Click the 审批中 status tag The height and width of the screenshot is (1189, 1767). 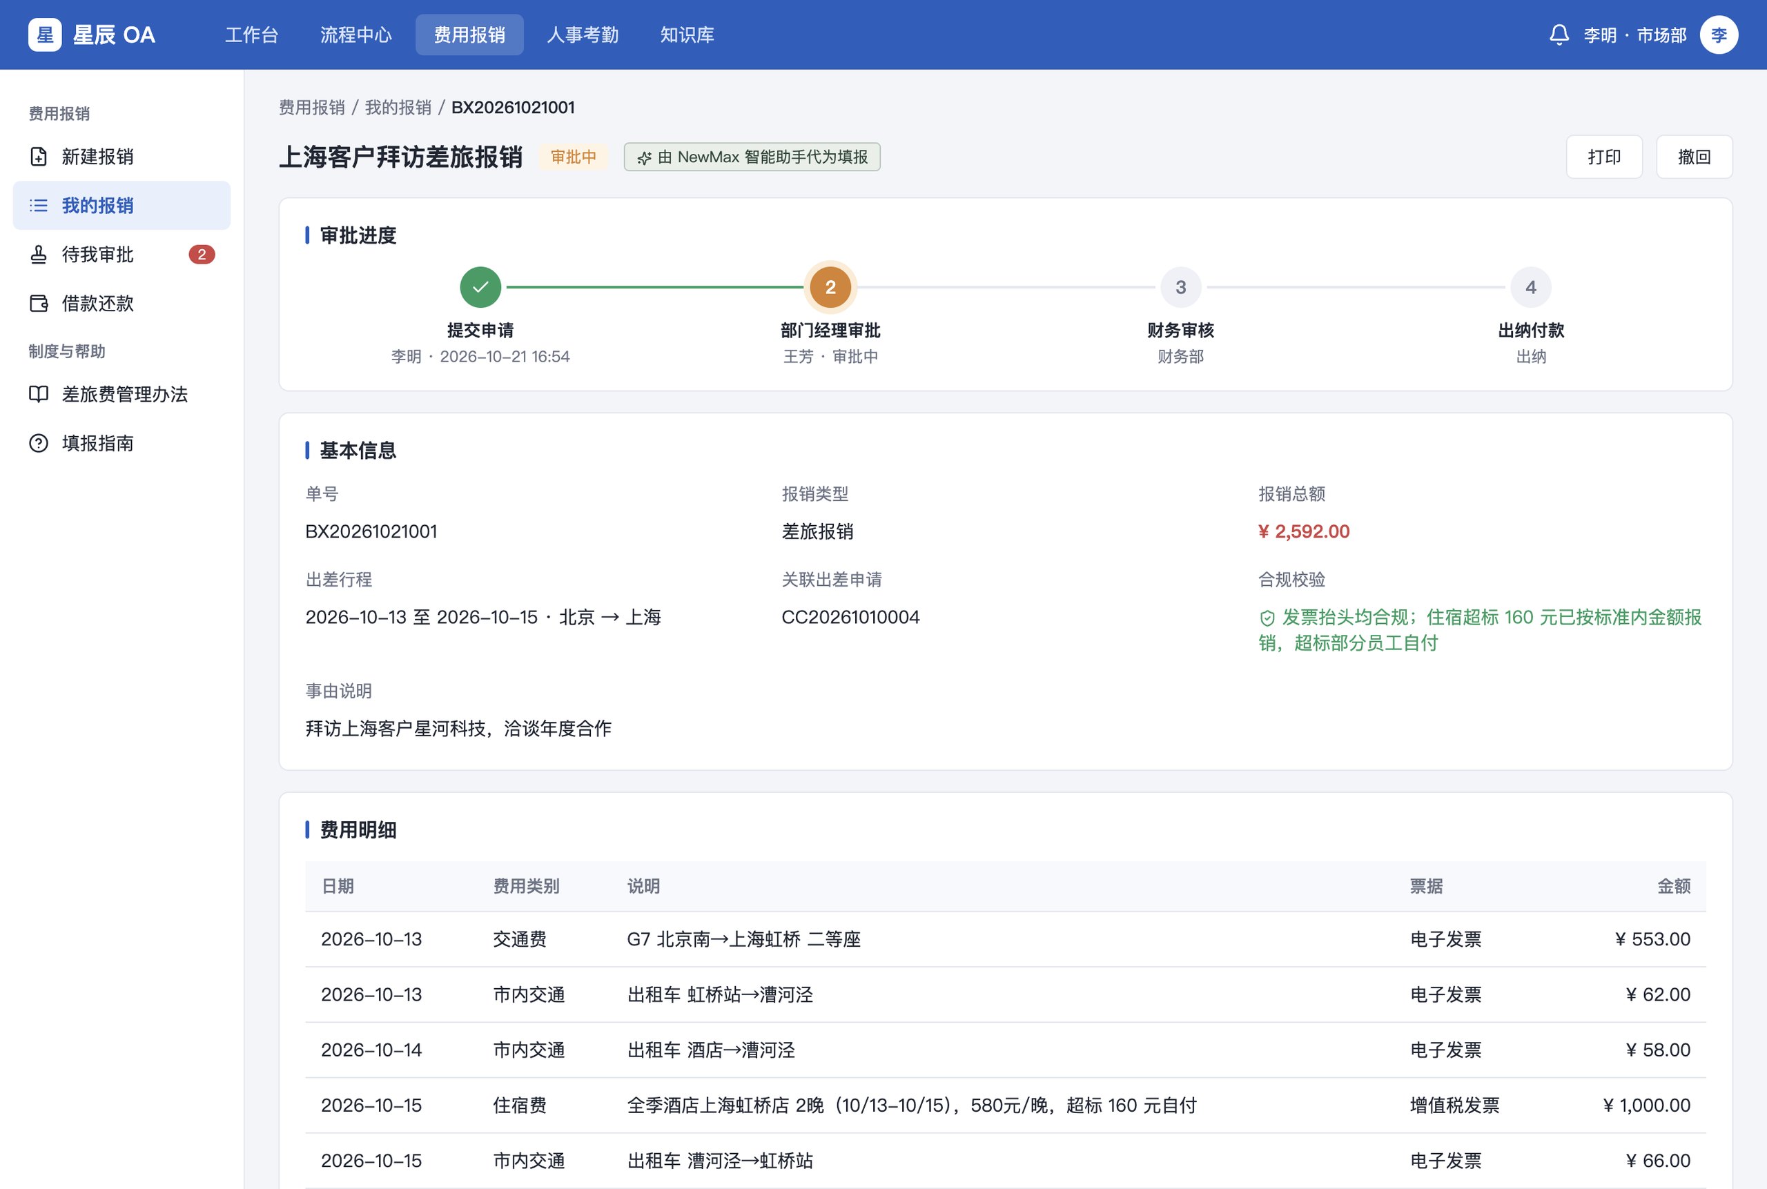(574, 157)
